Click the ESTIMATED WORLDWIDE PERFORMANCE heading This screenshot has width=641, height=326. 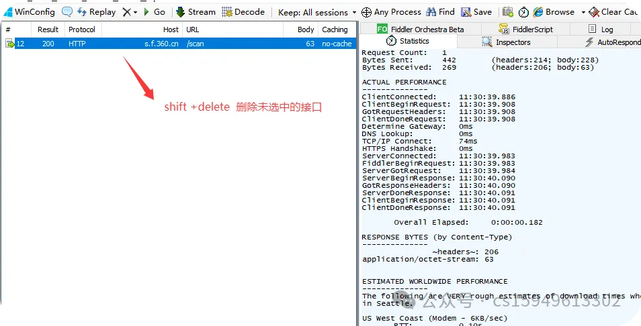click(x=435, y=282)
